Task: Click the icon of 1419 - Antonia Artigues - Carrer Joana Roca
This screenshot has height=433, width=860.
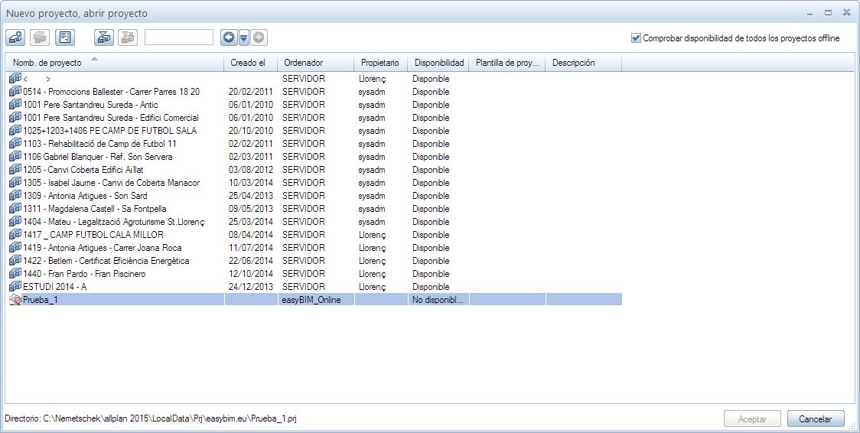Action: point(15,248)
